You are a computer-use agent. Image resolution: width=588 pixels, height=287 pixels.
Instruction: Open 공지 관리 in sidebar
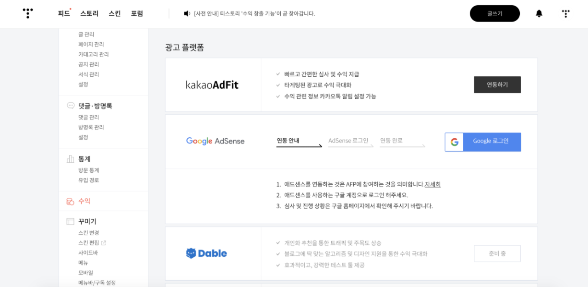(89, 64)
